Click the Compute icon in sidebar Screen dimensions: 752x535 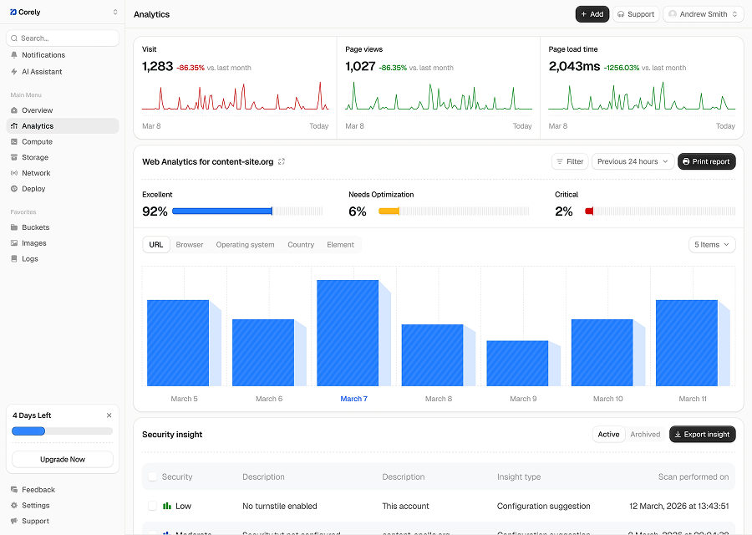pyautogui.click(x=14, y=142)
